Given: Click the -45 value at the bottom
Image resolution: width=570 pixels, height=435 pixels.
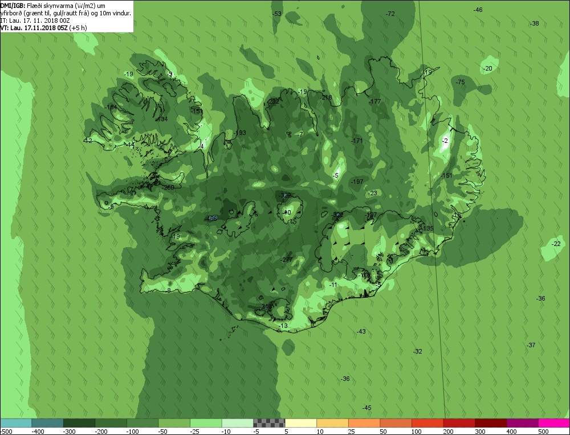Looking at the screenshot, I should [x=367, y=408].
